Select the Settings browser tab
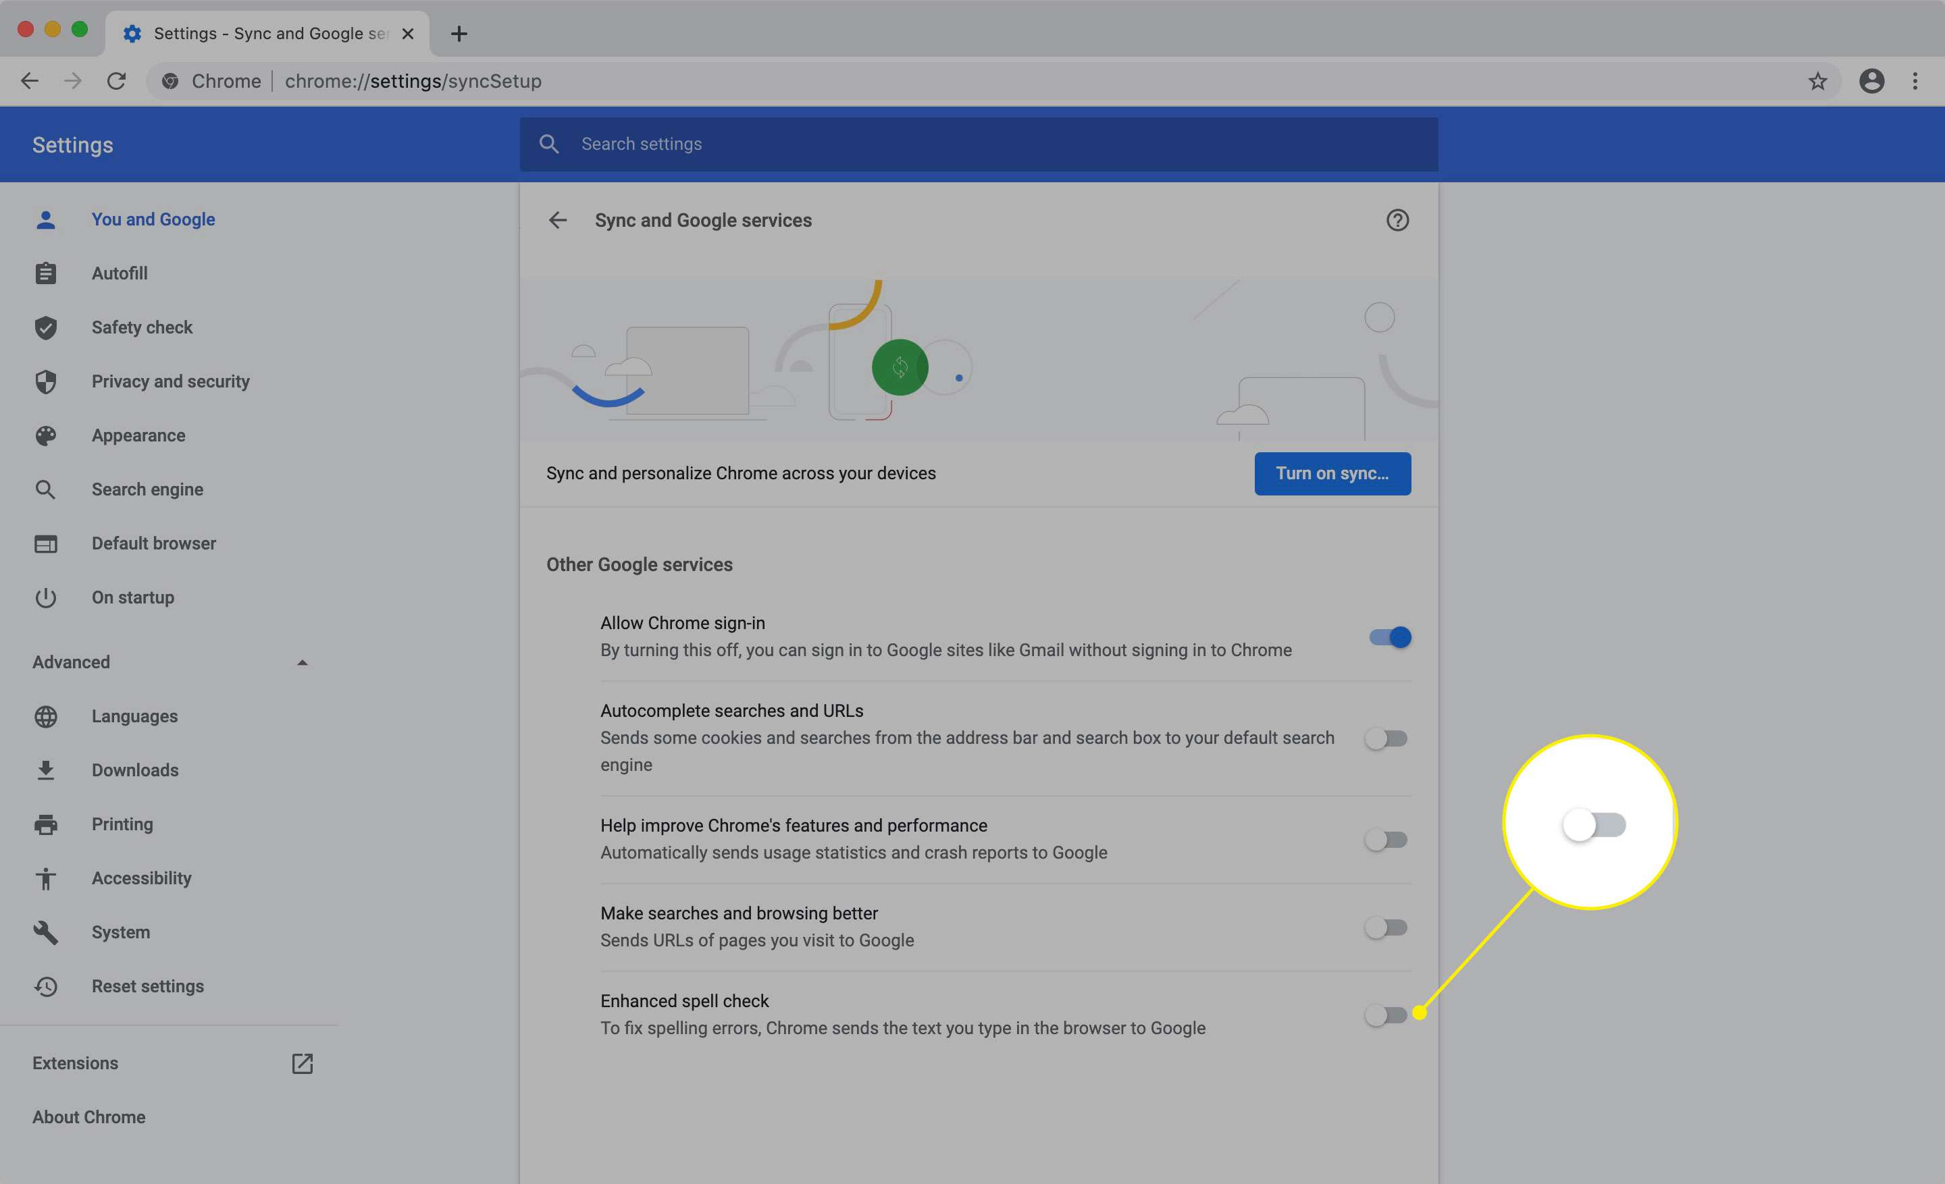Image resolution: width=1945 pixels, height=1184 pixels. tap(267, 34)
